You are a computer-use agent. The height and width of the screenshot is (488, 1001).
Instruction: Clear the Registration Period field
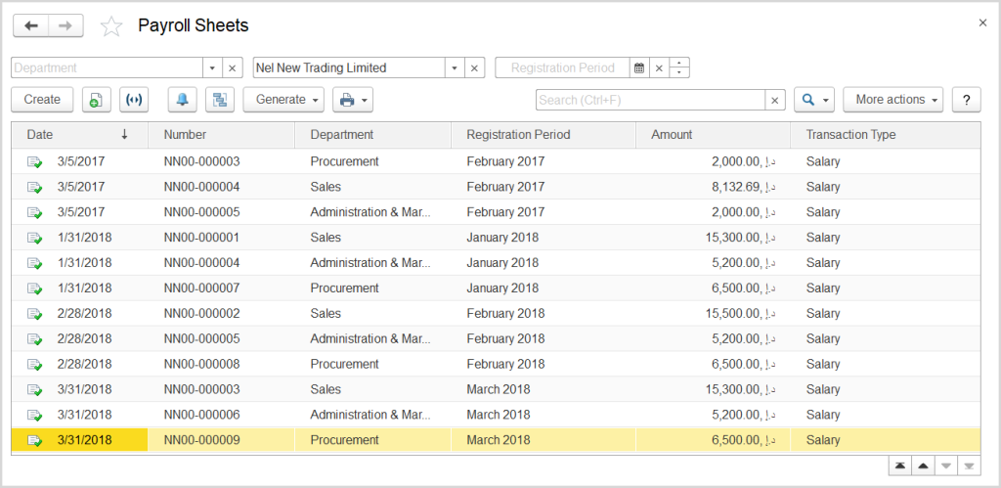coord(660,67)
